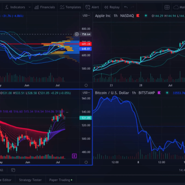Change Apple chart 1h interval

point(116,16)
